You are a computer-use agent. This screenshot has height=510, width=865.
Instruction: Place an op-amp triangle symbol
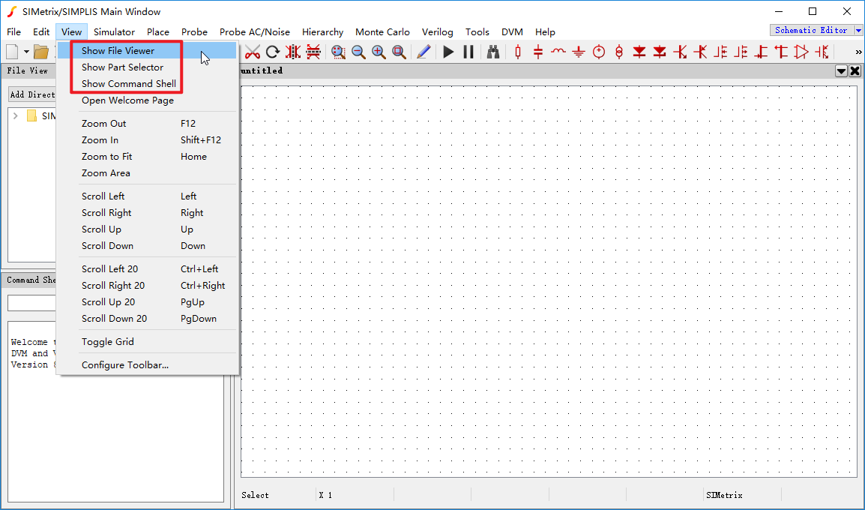801,52
